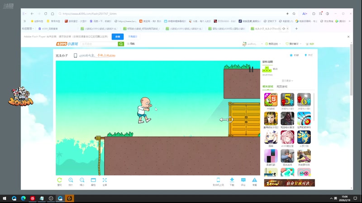
Task: Reload the page with the refresh icon
Action: tap(46, 14)
